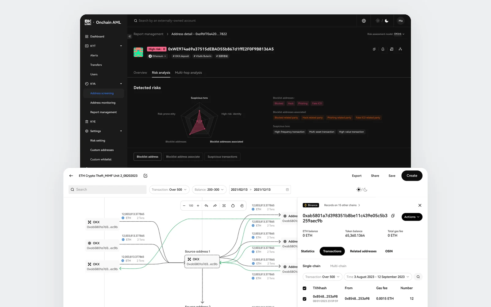Select the Multi-chain option

pyautogui.click(x=338, y=266)
